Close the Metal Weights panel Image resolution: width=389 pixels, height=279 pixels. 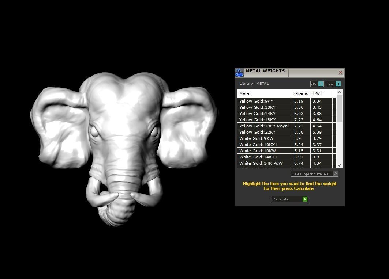coord(340,73)
